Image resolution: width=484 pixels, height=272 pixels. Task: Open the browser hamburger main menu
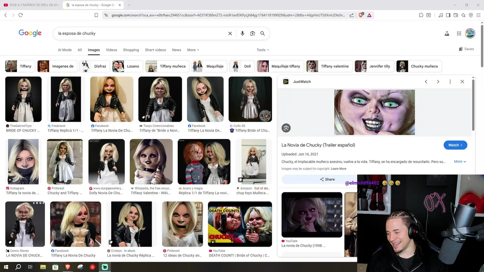pyautogui.click(x=478, y=15)
